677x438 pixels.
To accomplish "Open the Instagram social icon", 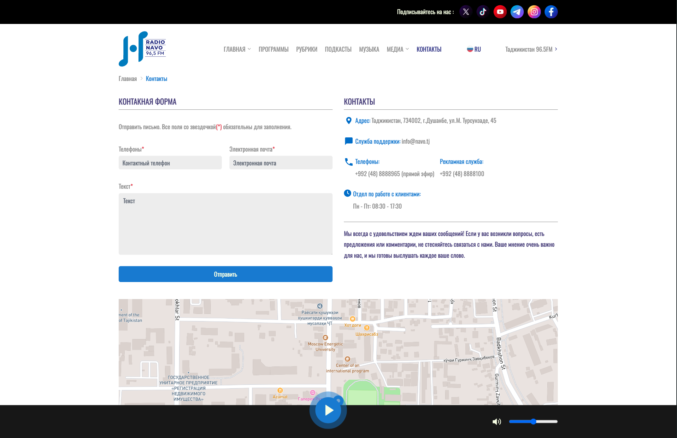I will click(x=534, y=12).
